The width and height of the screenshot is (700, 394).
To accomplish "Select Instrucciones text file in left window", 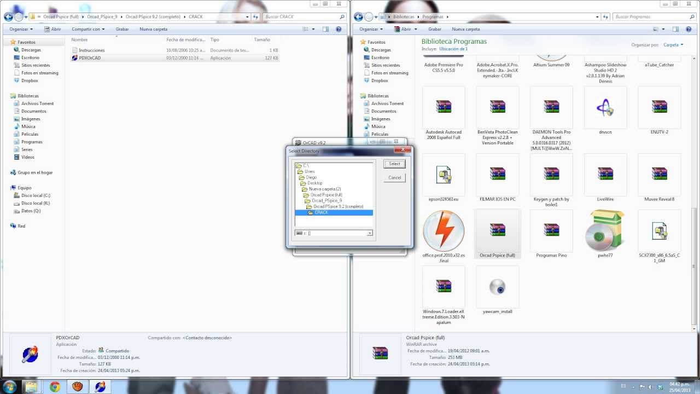I will (91, 50).
